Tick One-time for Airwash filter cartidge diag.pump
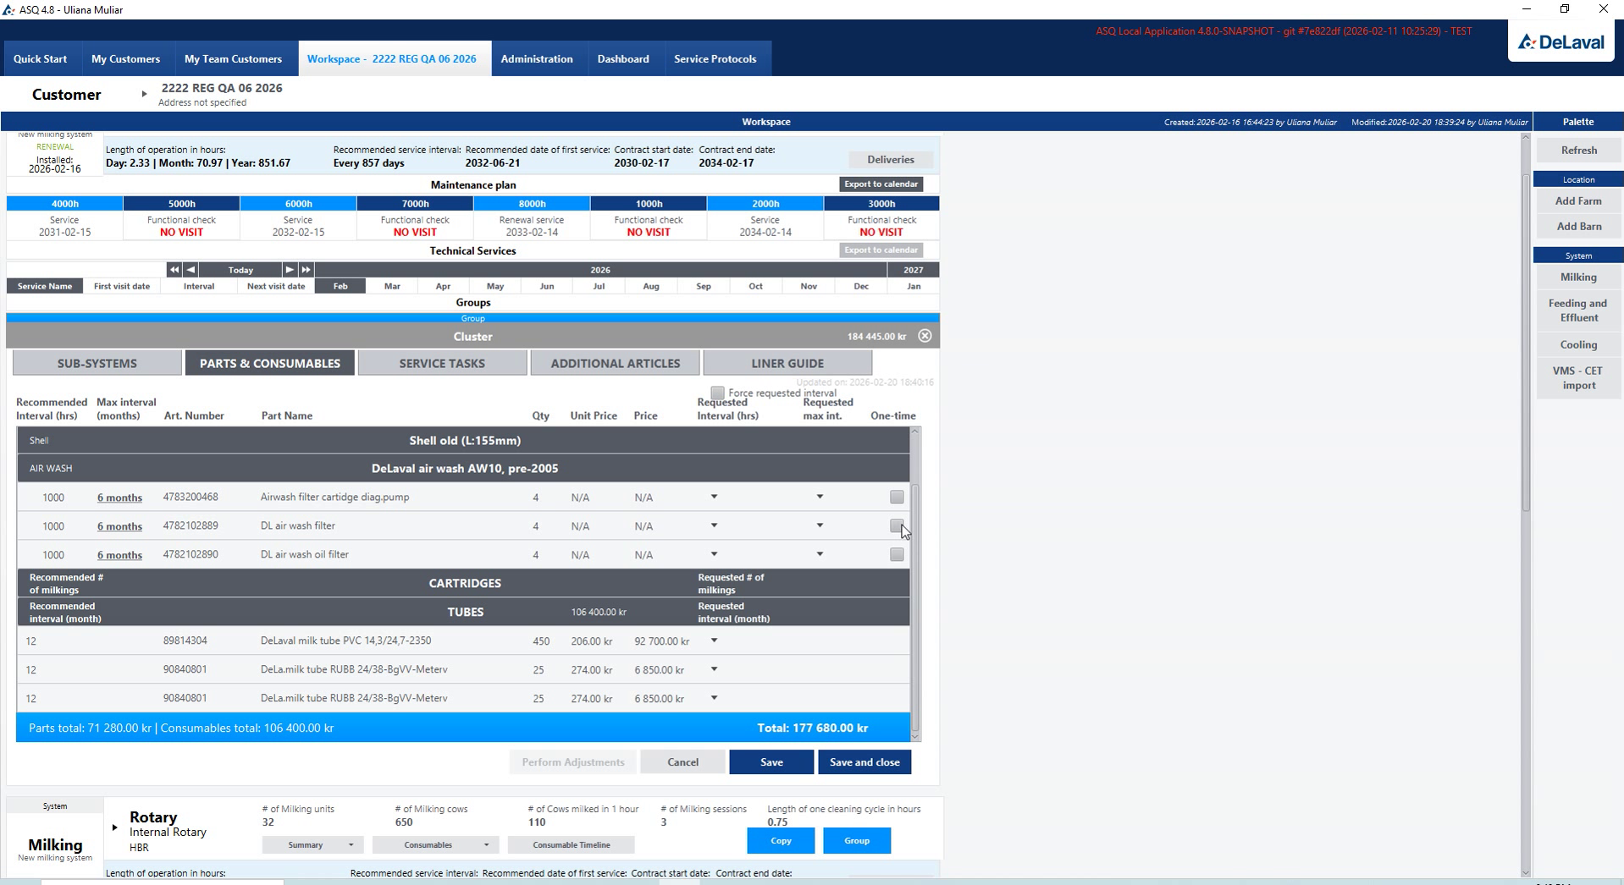Image resolution: width=1624 pixels, height=885 pixels. (x=897, y=497)
